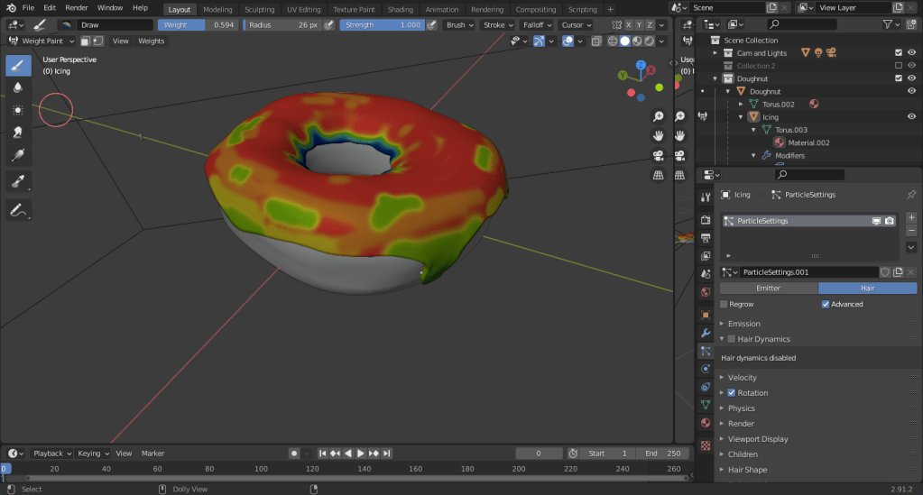Open the Render menu
923x495 pixels.
77,7
